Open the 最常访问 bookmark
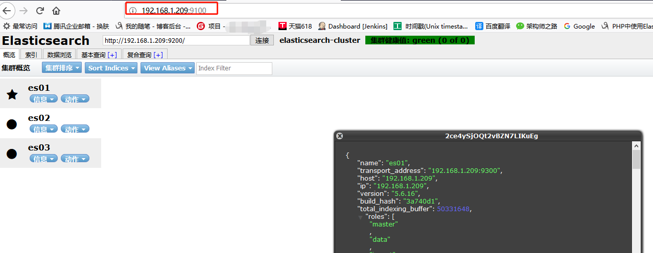 pos(20,26)
